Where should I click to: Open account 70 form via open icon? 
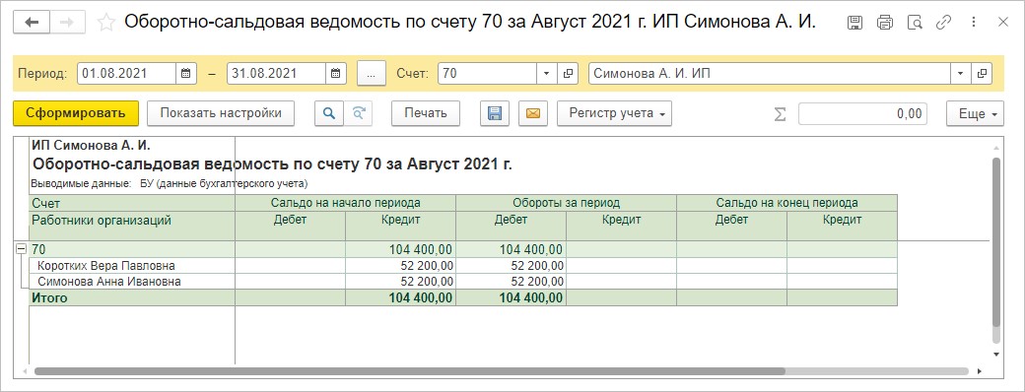568,74
